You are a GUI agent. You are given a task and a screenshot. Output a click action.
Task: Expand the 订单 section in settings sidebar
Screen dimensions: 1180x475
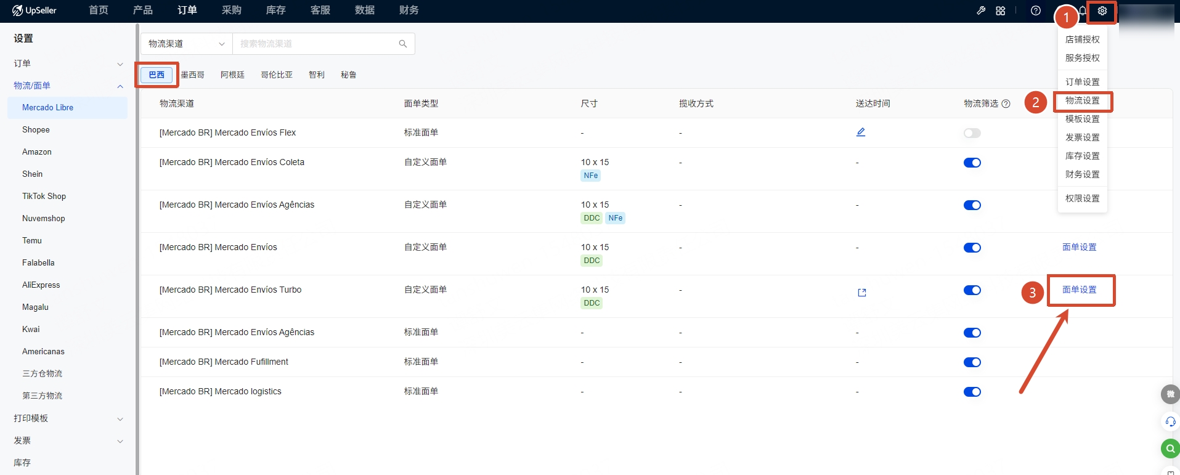[x=68, y=63]
